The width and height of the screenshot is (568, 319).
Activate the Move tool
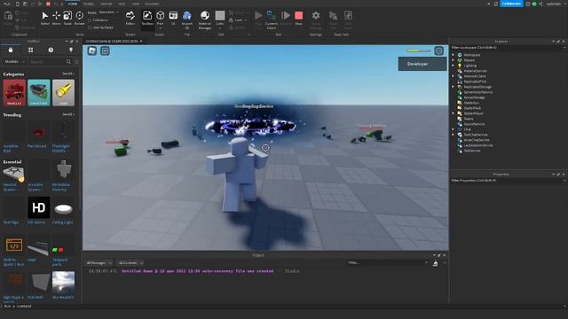[x=56, y=18]
